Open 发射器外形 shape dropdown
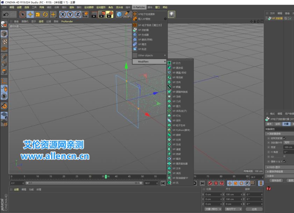 coord(289,143)
